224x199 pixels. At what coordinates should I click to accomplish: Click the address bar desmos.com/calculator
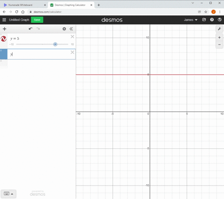click(48, 12)
